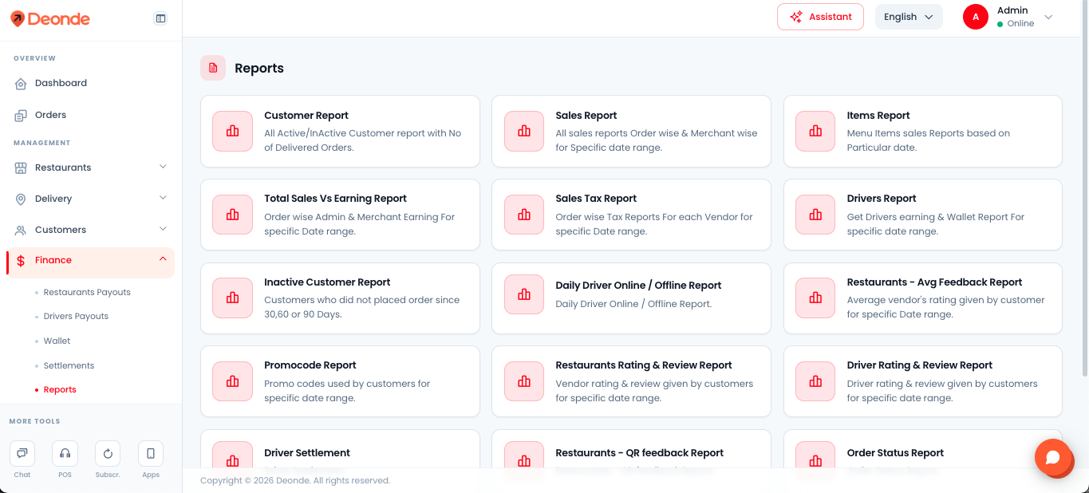
Task: Open the Subscr. refresh icon
Action: [x=108, y=454]
